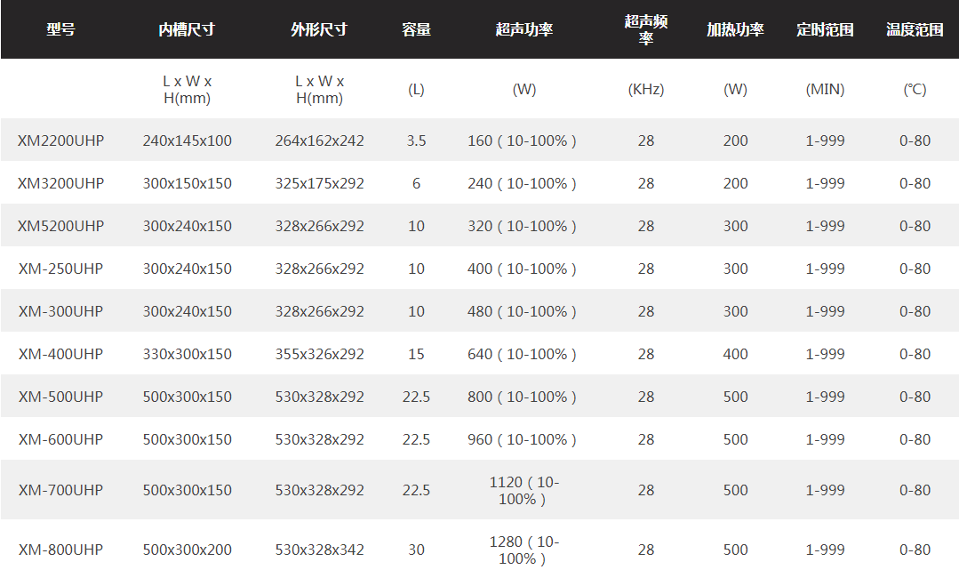Select the 内槽尺寸 header cell
Viewport: 959px width, 578px height.
click(187, 29)
